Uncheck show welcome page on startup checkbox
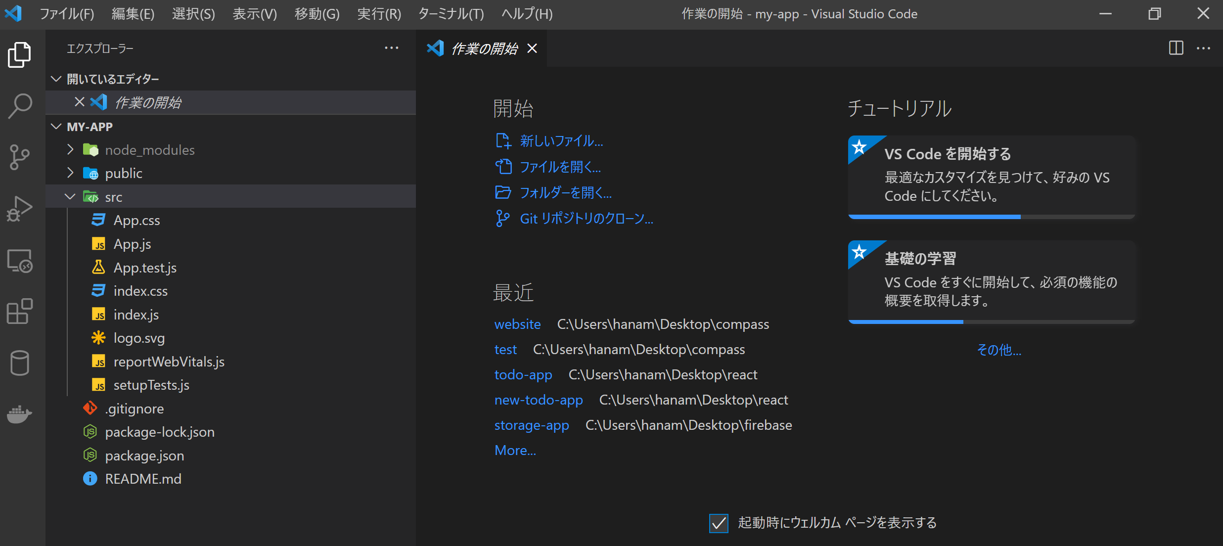The width and height of the screenshot is (1223, 546). click(718, 523)
